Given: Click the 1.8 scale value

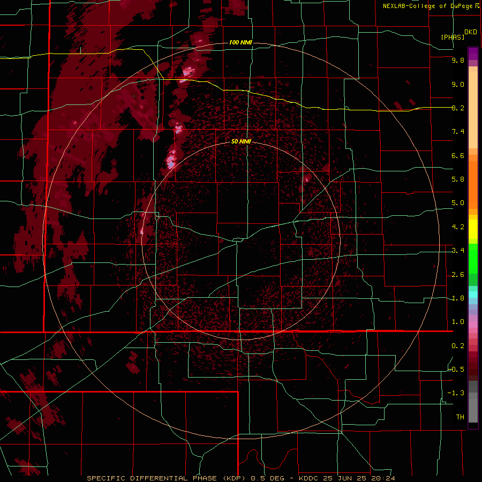Looking at the screenshot, I should [458, 298].
